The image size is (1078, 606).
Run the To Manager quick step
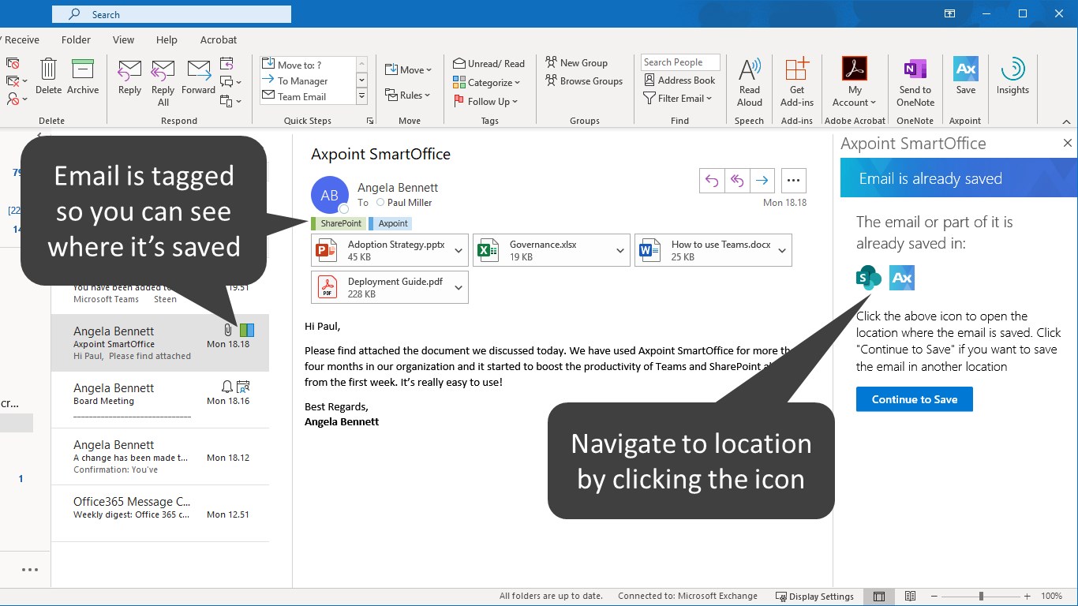(309, 81)
